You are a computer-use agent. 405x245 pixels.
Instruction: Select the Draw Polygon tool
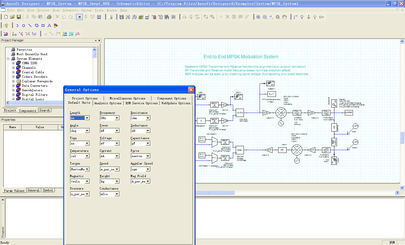(37, 25)
